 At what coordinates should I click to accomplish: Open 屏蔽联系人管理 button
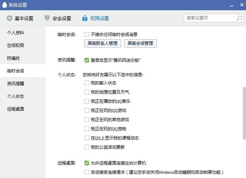102,43
